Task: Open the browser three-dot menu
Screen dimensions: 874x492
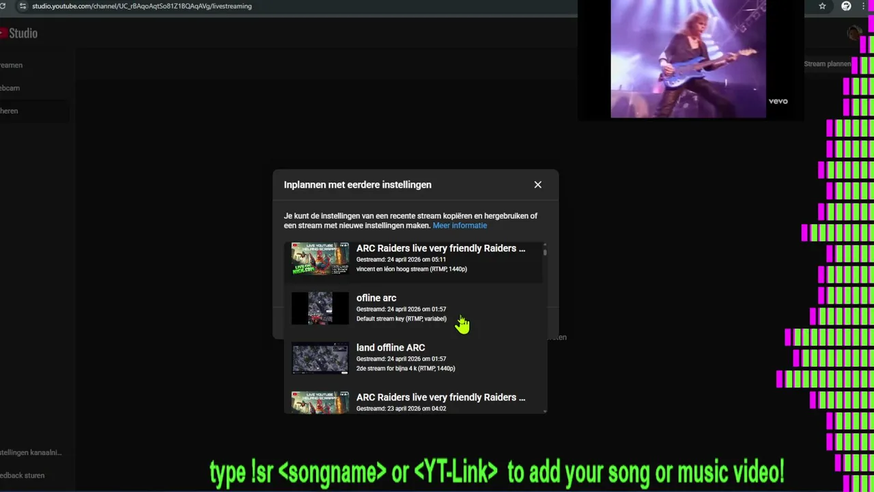Action: tap(864, 6)
